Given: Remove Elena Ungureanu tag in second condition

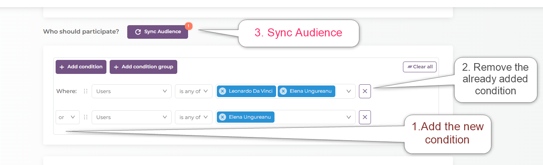Looking at the screenshot, I should [222, 117].
